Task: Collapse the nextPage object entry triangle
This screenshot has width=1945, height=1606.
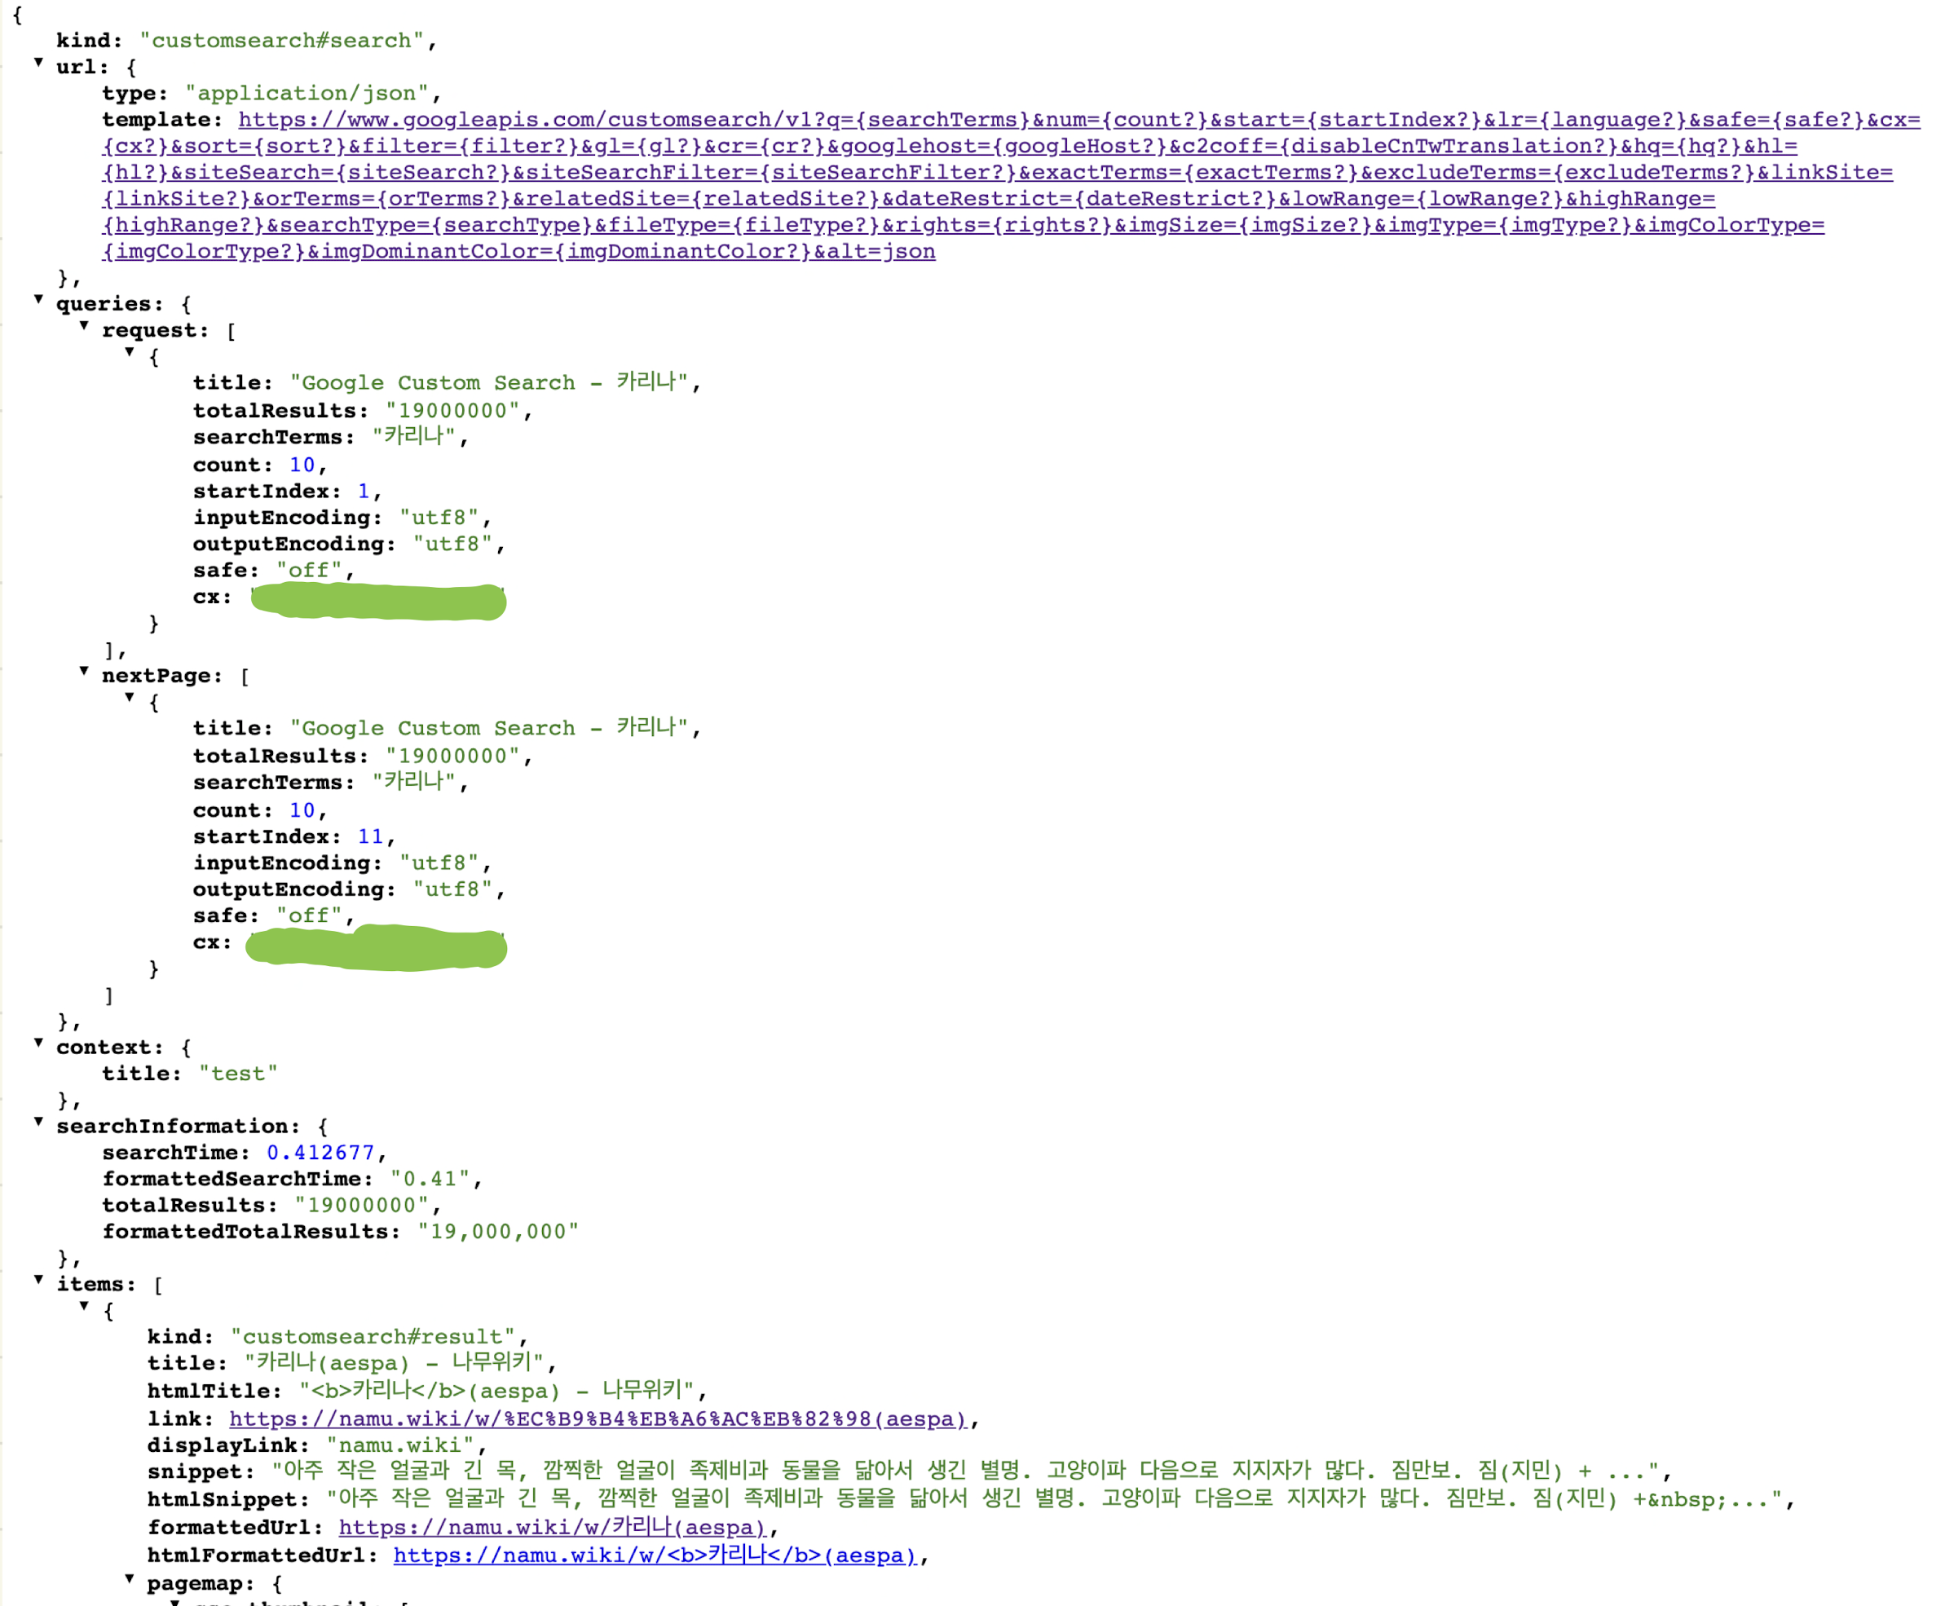Action: (x=130, y=699)
